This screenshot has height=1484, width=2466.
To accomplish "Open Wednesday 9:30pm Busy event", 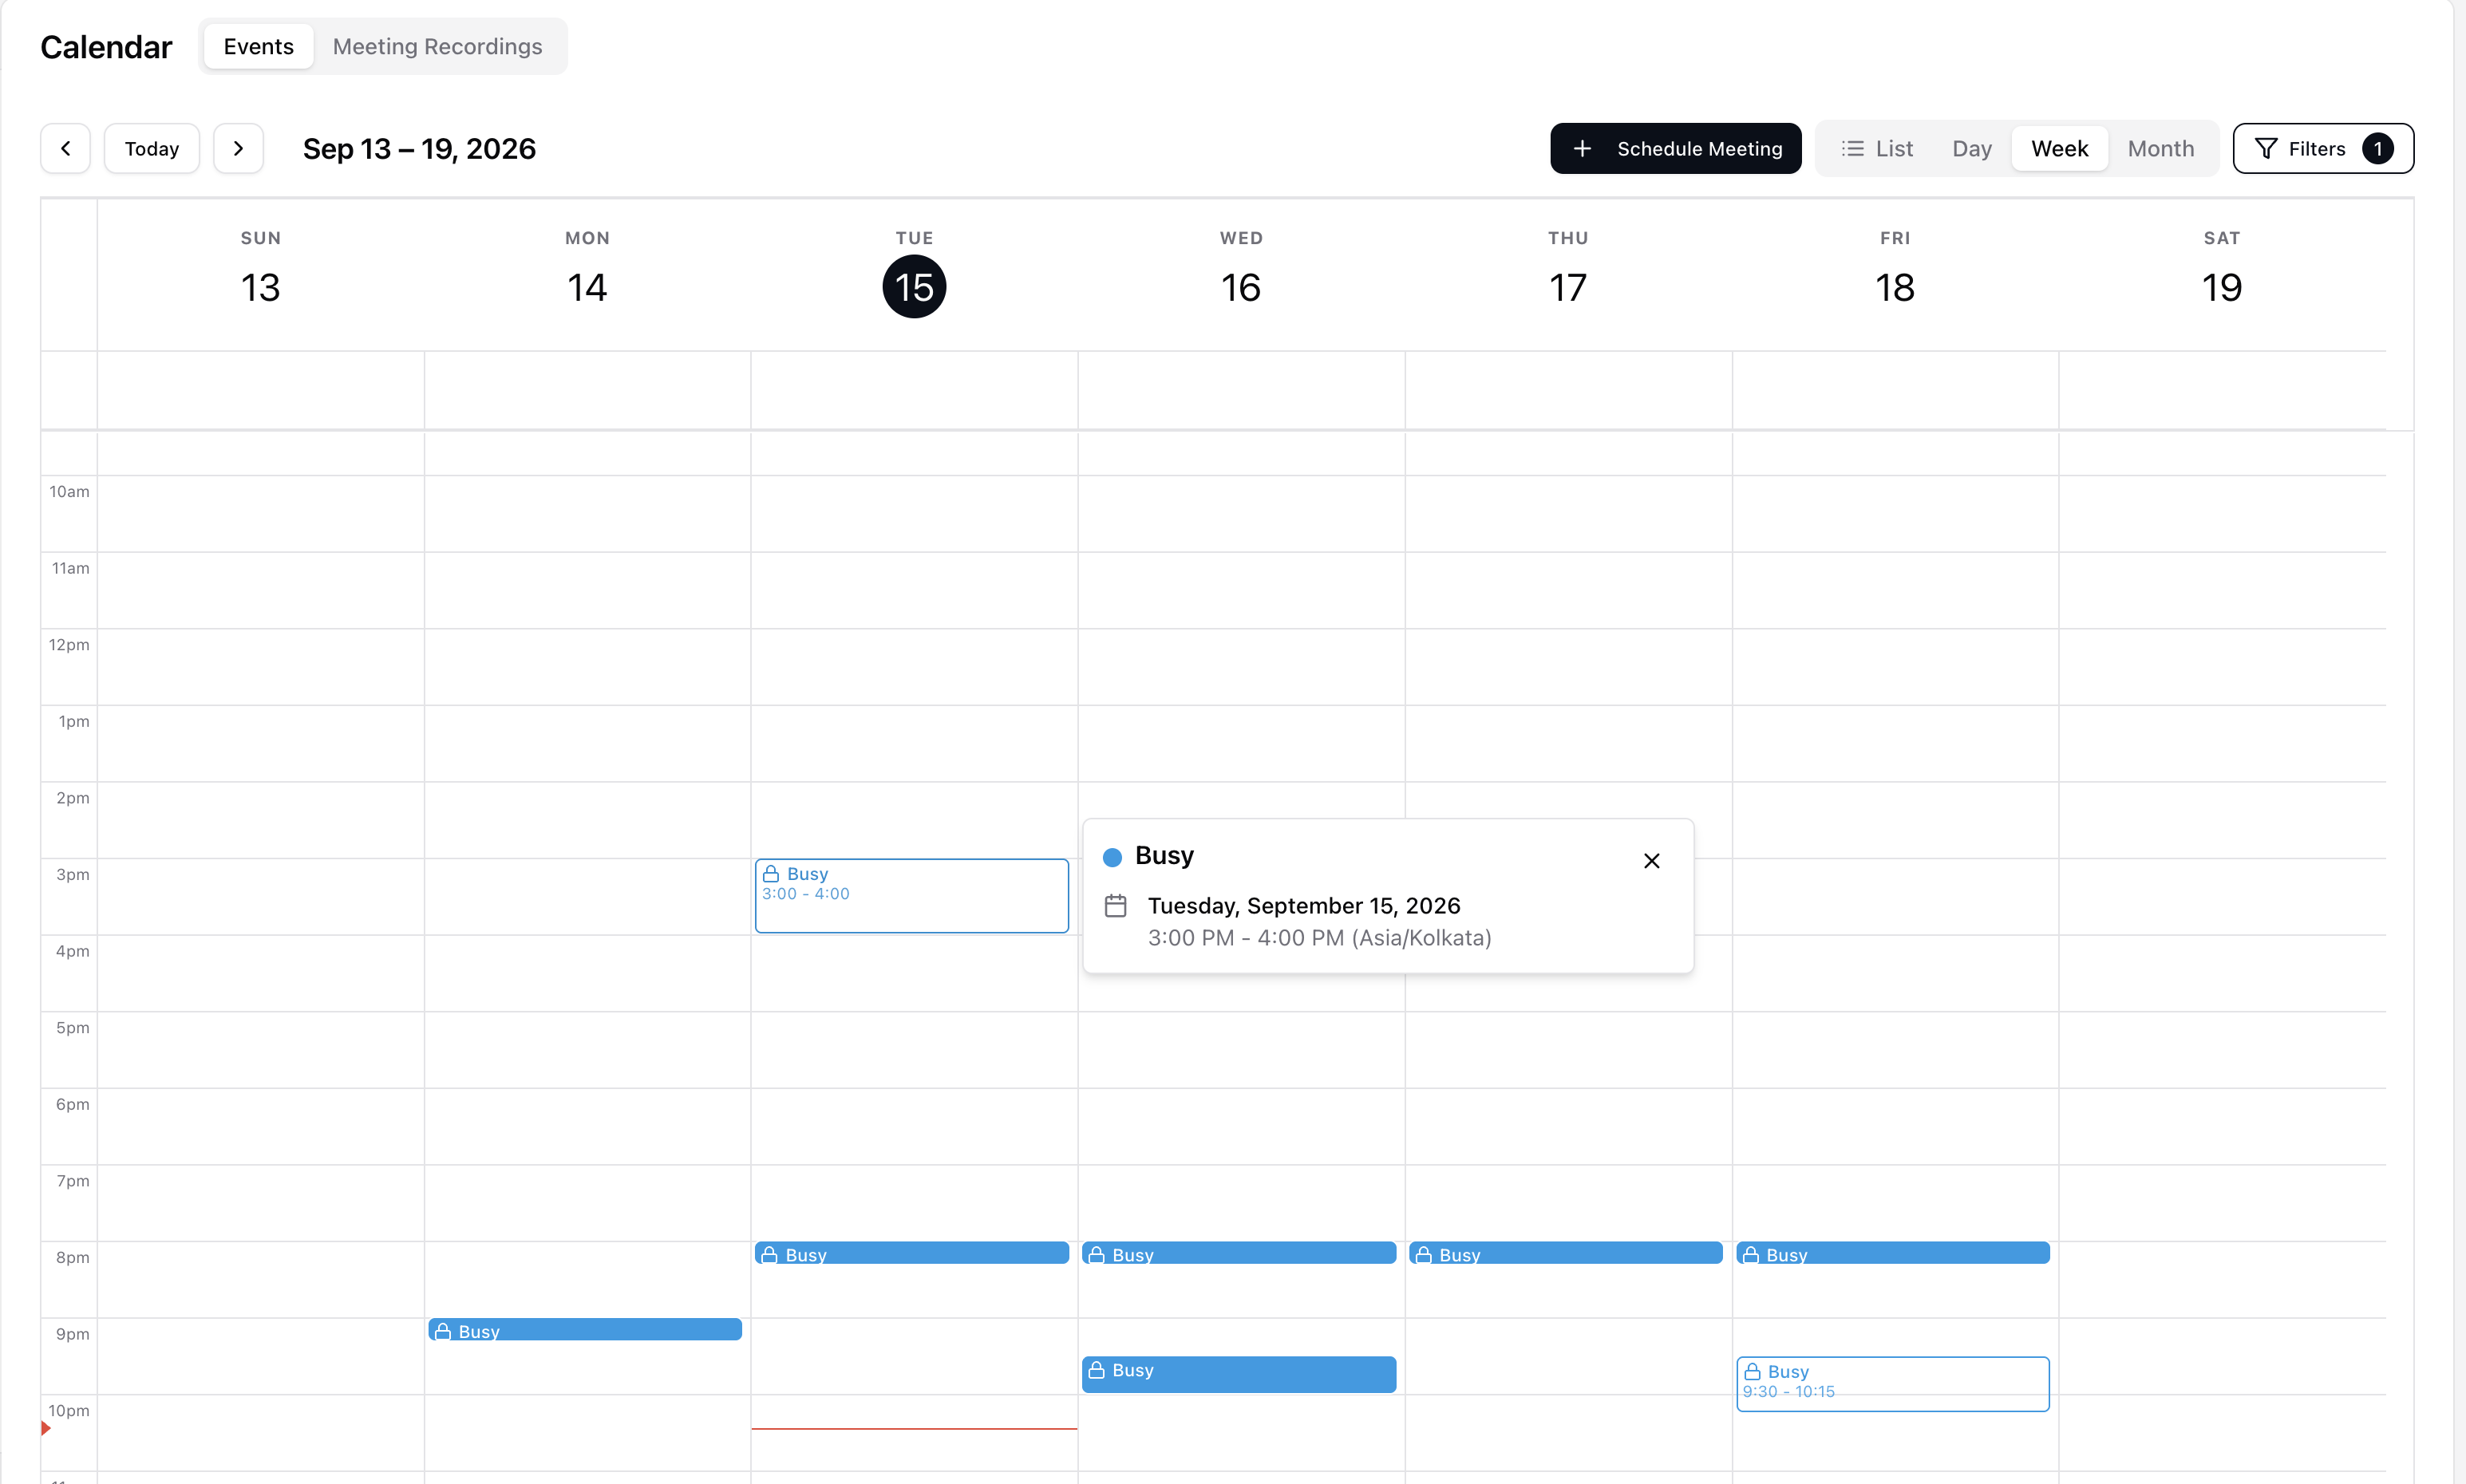I will point(1238,1373).
